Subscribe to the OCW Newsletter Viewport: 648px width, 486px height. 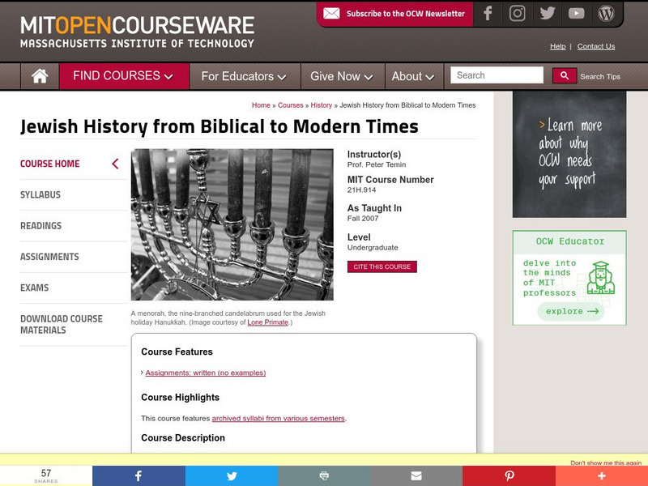tap(396, 14)
